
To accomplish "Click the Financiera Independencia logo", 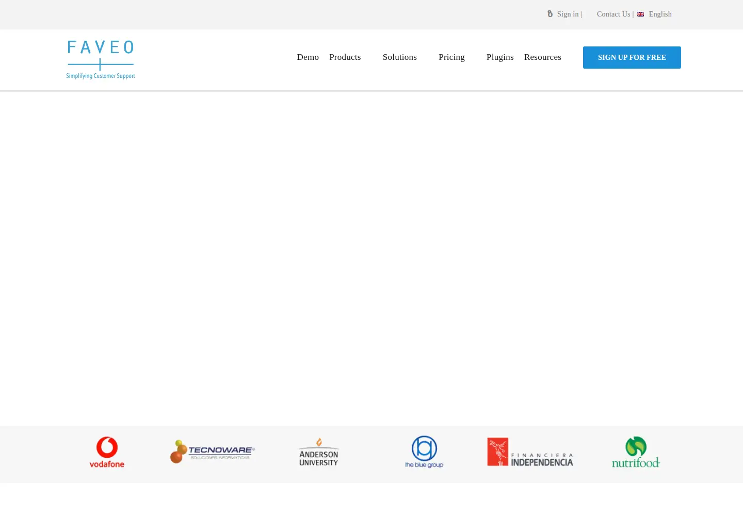I will (530, 452).
